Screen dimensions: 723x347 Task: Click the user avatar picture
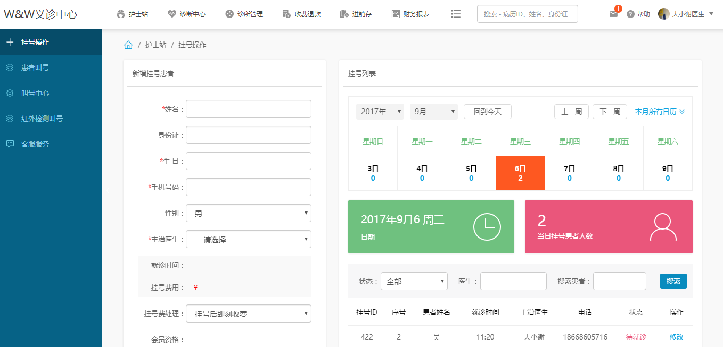[663, 14]
